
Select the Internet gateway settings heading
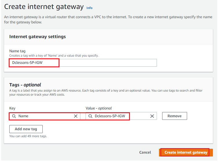pyautogui.click(x=37, y=37)
